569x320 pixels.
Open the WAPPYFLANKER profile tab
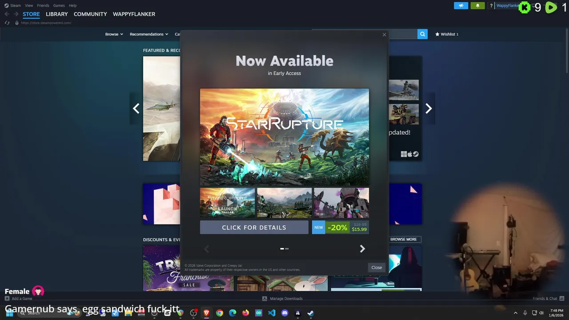(134, 14)
